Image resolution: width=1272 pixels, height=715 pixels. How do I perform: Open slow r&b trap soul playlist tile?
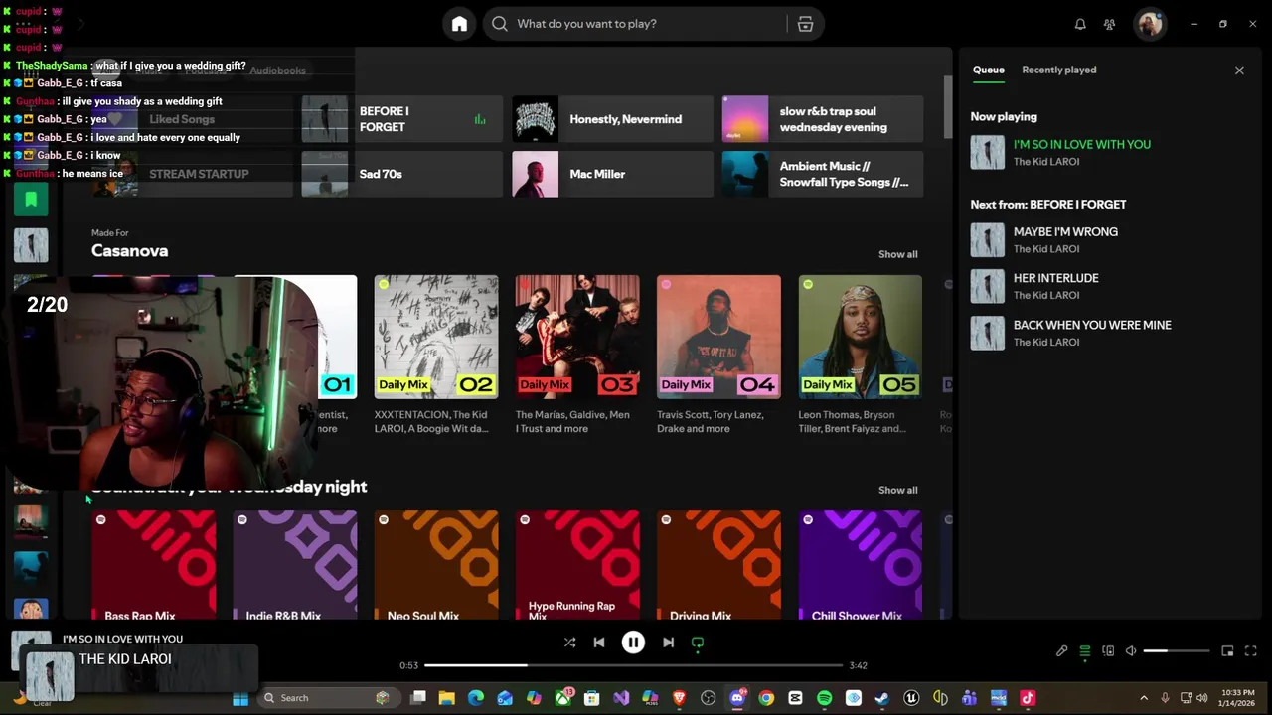(823, 119)
